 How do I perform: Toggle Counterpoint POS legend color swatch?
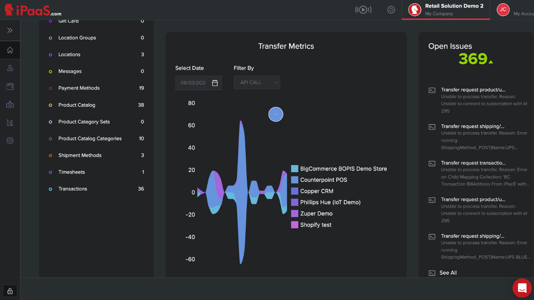(295, 180)
